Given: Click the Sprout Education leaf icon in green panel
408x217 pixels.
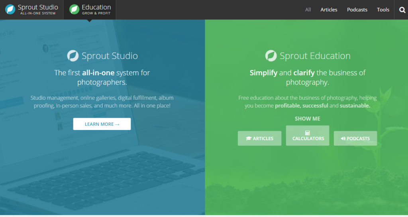Looking at the screenshot, I should (x=271, y=56).
